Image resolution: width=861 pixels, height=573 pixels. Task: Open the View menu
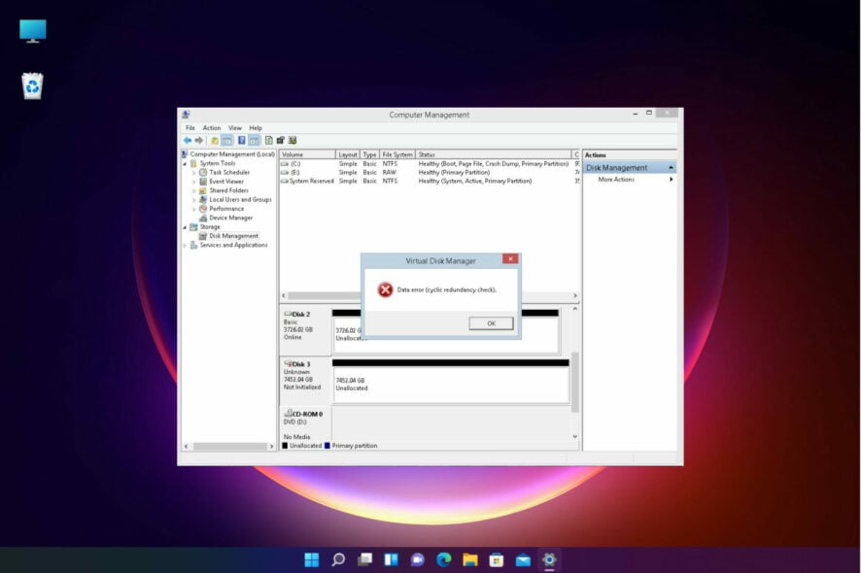[x=234, y=127]
